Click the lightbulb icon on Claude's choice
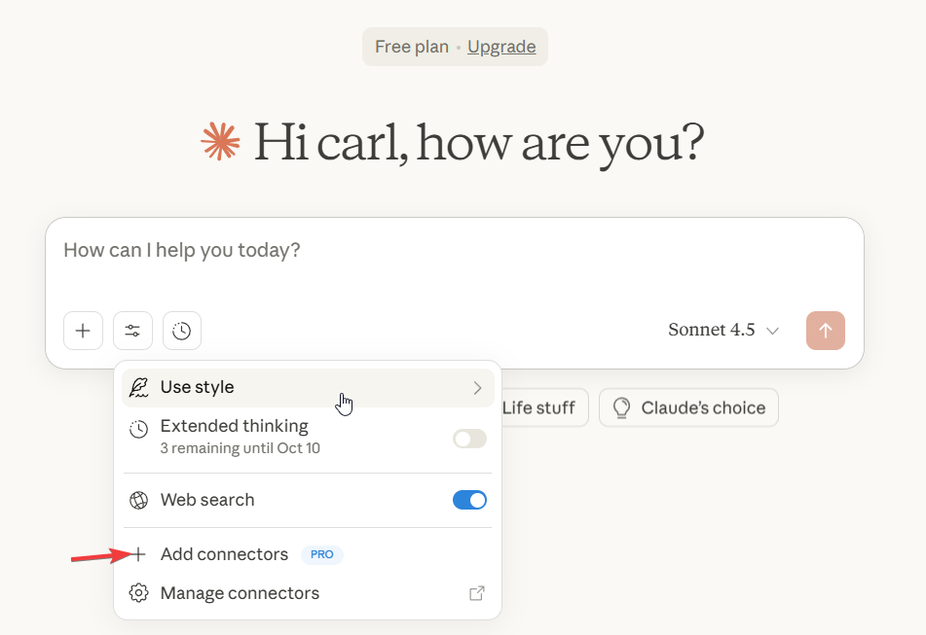 pos(621,407)
